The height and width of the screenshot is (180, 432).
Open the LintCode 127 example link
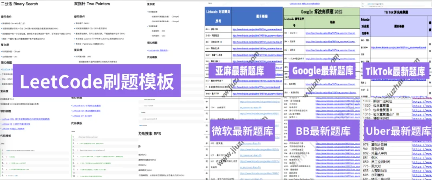click(x=82, y=116)
